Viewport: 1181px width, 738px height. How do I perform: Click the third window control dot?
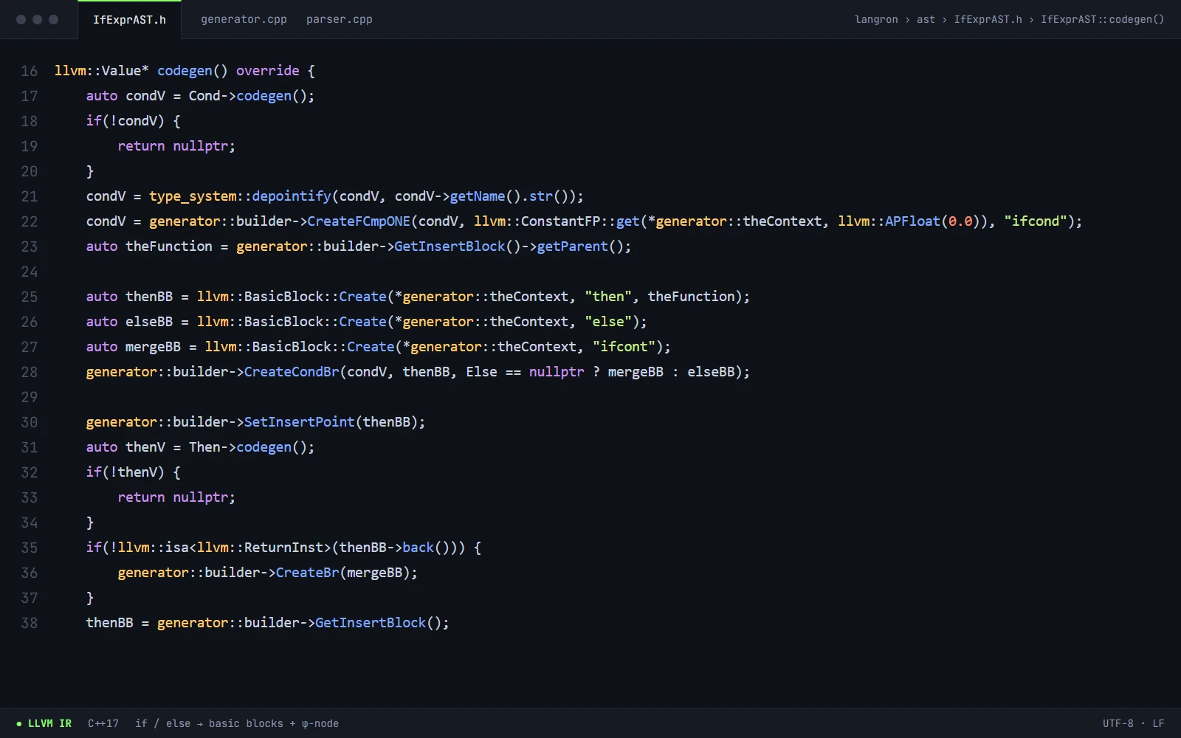pos(53,20)
